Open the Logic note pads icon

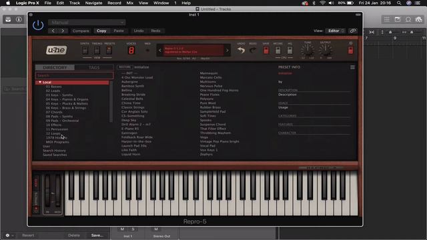[398, 19]
